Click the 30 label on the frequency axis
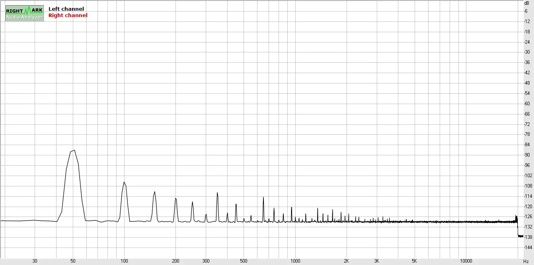 point(35,261)
